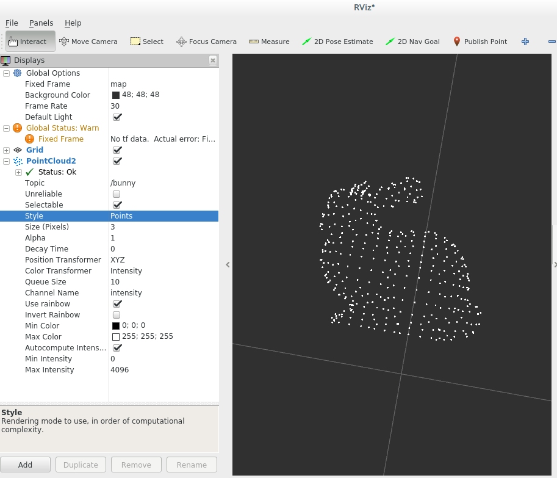Screen dimensions: 557x478
Task: Choose the 2D Pose Estimate tool
Action: coord(337,41)
